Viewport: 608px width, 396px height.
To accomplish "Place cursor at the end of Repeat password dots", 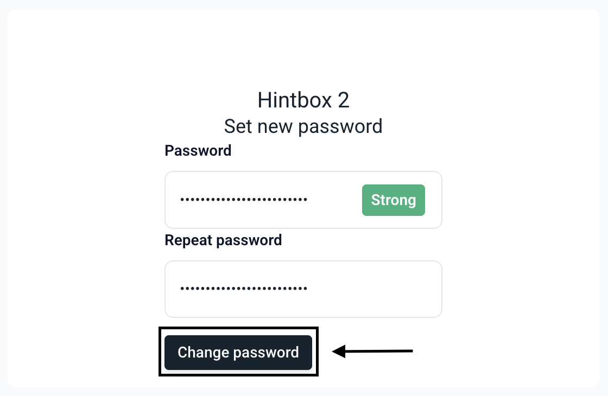I will click(308, 289).
